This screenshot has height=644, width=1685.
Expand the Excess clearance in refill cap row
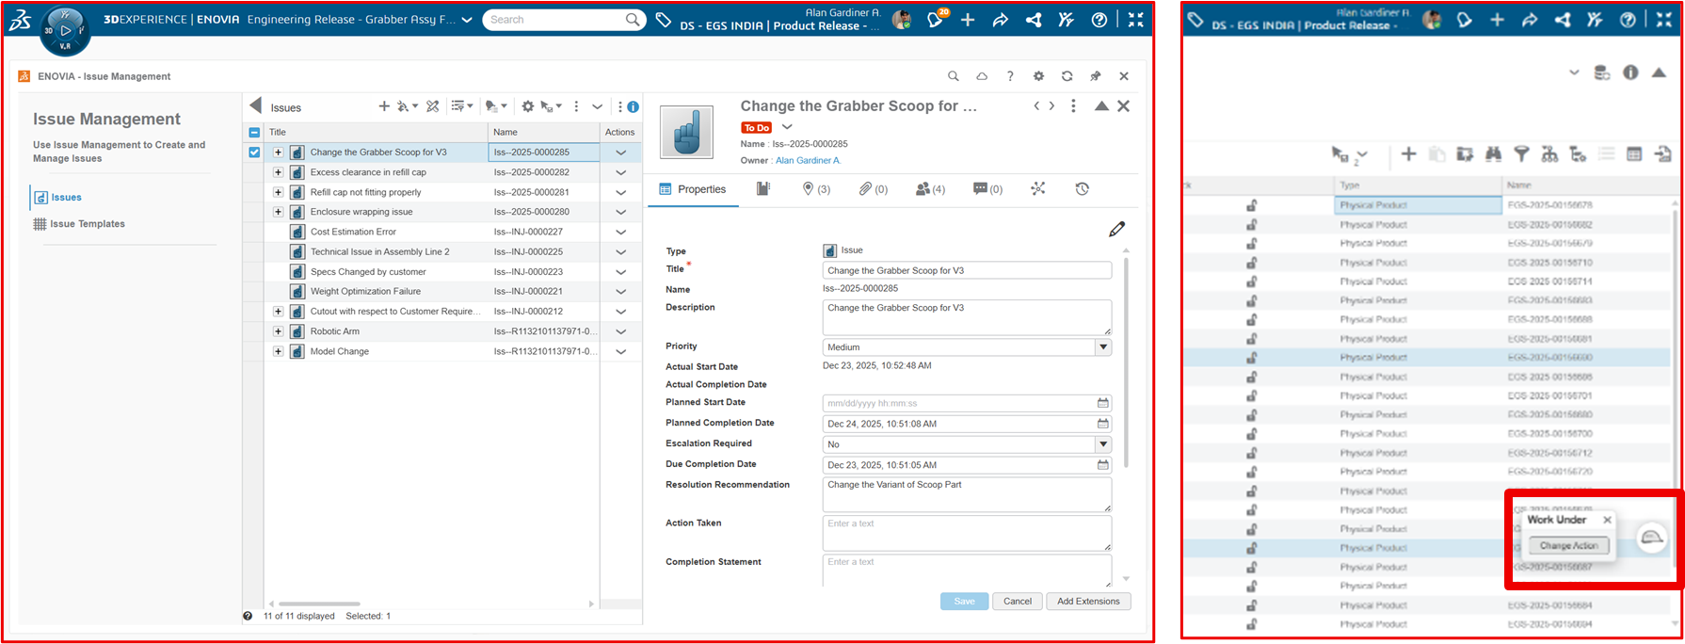pos(278,172)
